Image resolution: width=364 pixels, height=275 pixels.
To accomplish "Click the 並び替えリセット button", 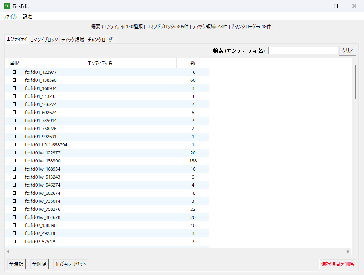I will coord(70,264).
